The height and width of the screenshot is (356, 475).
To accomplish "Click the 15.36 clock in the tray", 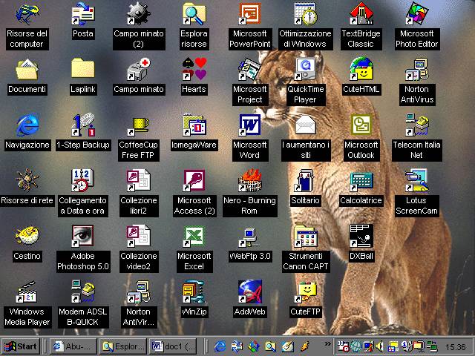I will (455, 347).
